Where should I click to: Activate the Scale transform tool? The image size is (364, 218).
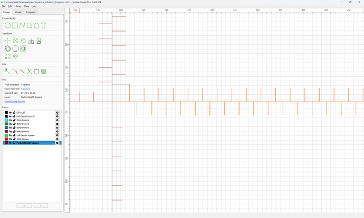click(x=15, y=41)
